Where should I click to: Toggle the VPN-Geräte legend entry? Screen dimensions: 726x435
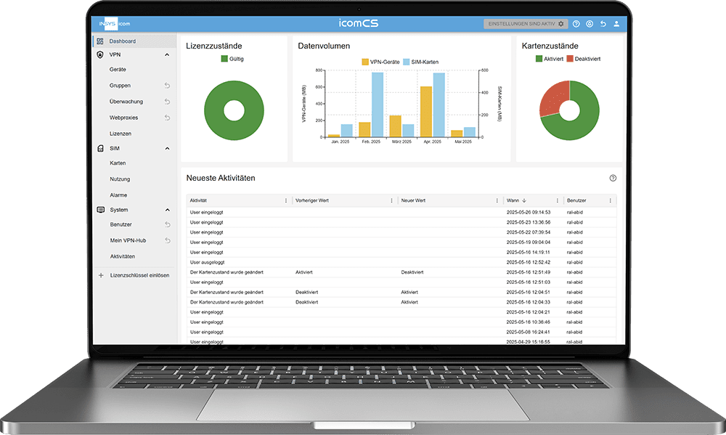pos(380,62)
